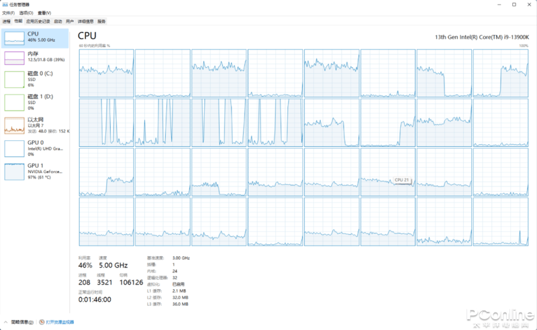Click the Task Manager title bar icon
The image size is (537, 330).
point(5,5)
